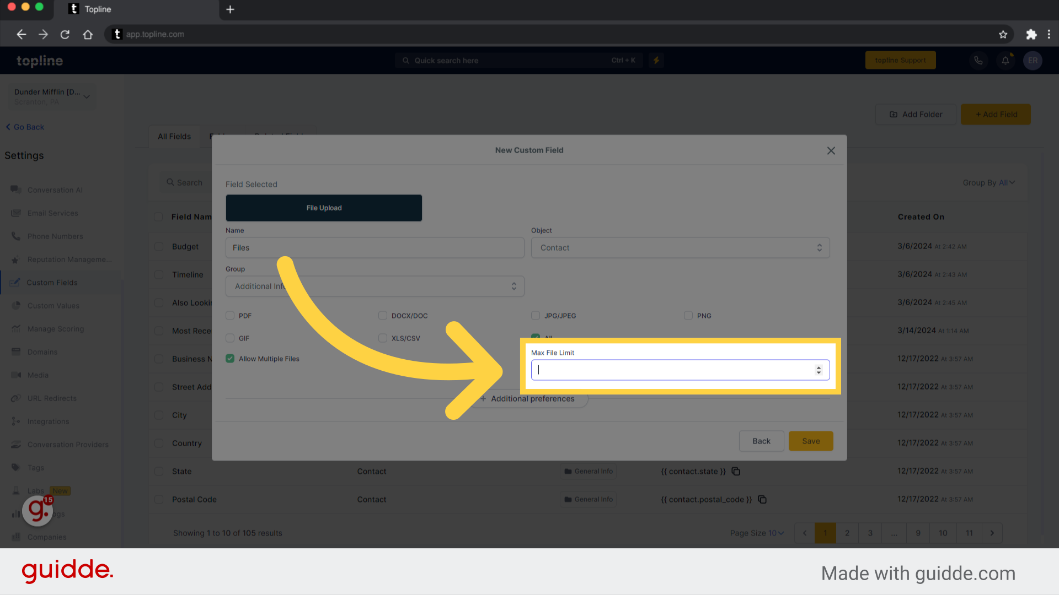Click the Custom Fields sidebar menu item
The width and height of the screenshot is (1059, 595).
[52, 282]
